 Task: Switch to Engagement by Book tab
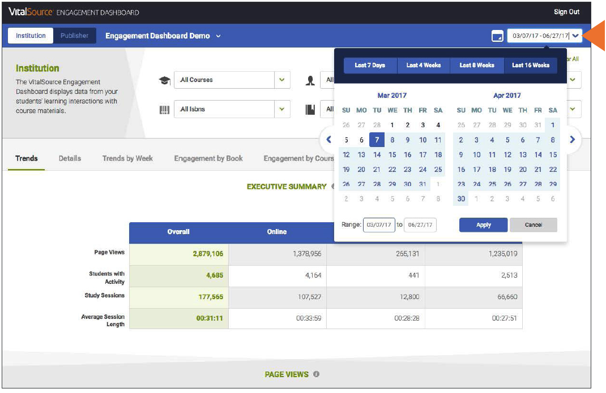208,158
